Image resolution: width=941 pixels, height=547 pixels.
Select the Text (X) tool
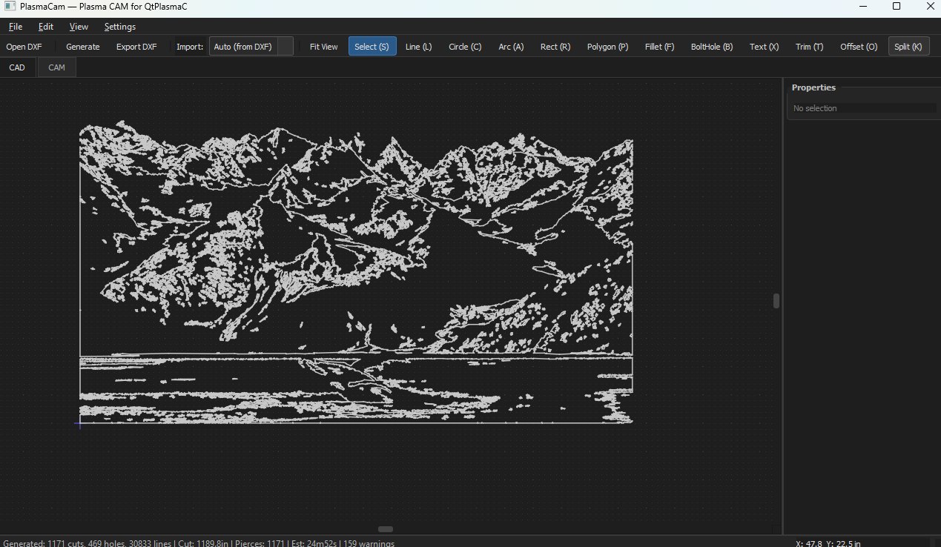[x=764, y=47]
